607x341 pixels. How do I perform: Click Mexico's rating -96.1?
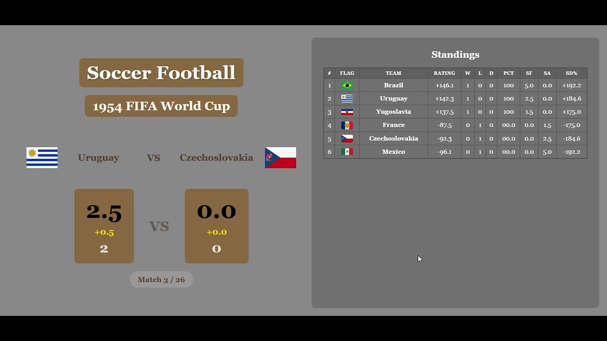(x=444, y=152)
